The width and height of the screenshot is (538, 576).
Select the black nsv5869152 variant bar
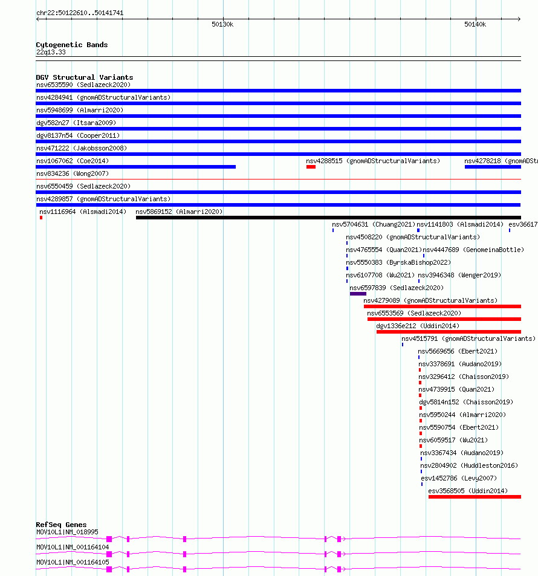pyautogui.click(x=328, y=218)
